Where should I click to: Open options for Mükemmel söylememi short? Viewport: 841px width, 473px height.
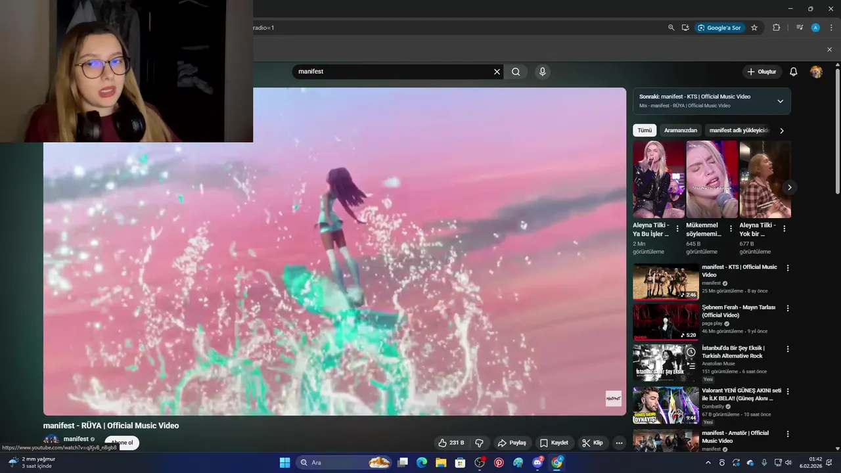(731, 229)
